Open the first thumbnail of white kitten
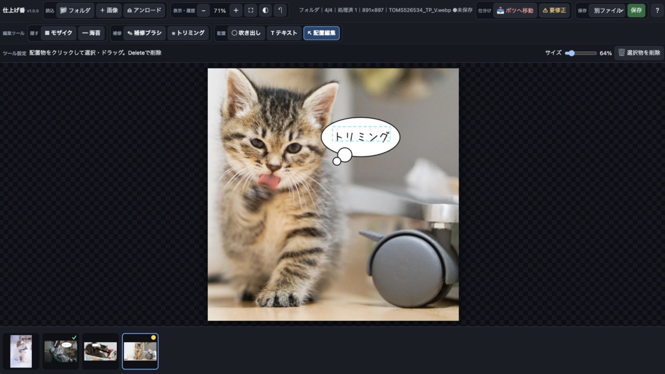 point(21,351)
